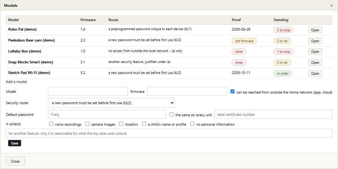338x169 pixels.
Task: Select the Robo Pal (demo) model name
Action: [x=22, y=29]
